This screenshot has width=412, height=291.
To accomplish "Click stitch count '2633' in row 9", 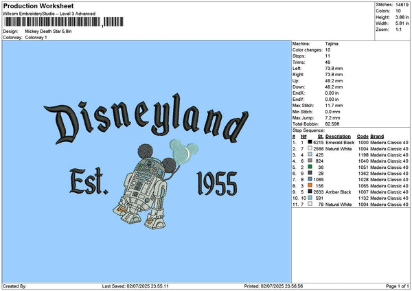I will tap(318, 192).
